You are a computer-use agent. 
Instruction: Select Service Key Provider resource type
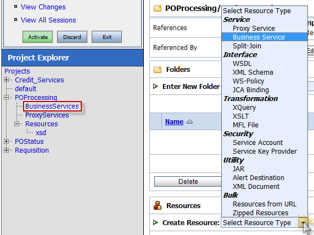click(265, 151)
